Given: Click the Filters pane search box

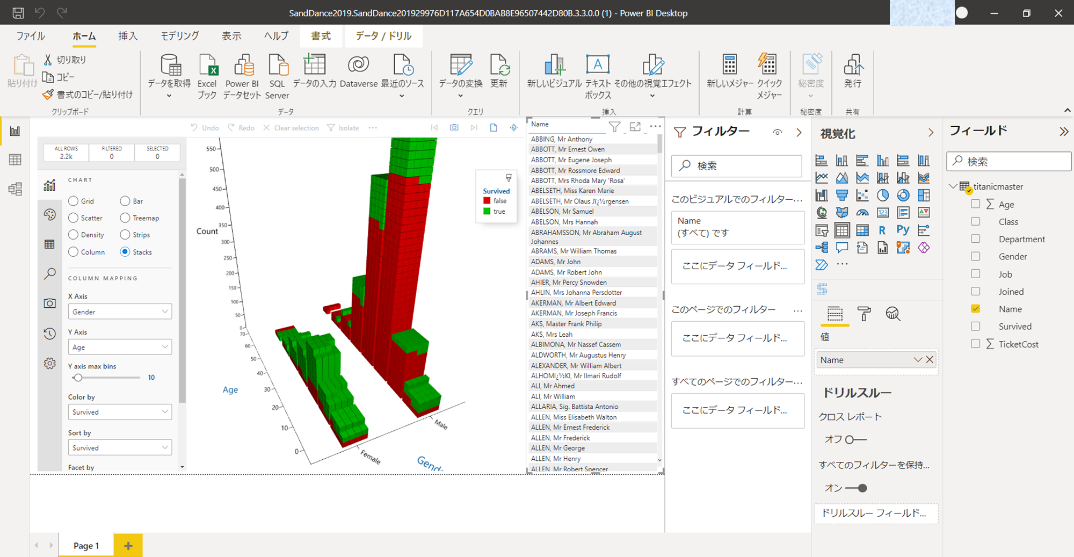Looking at the screenshot, I should click(737, 166).
